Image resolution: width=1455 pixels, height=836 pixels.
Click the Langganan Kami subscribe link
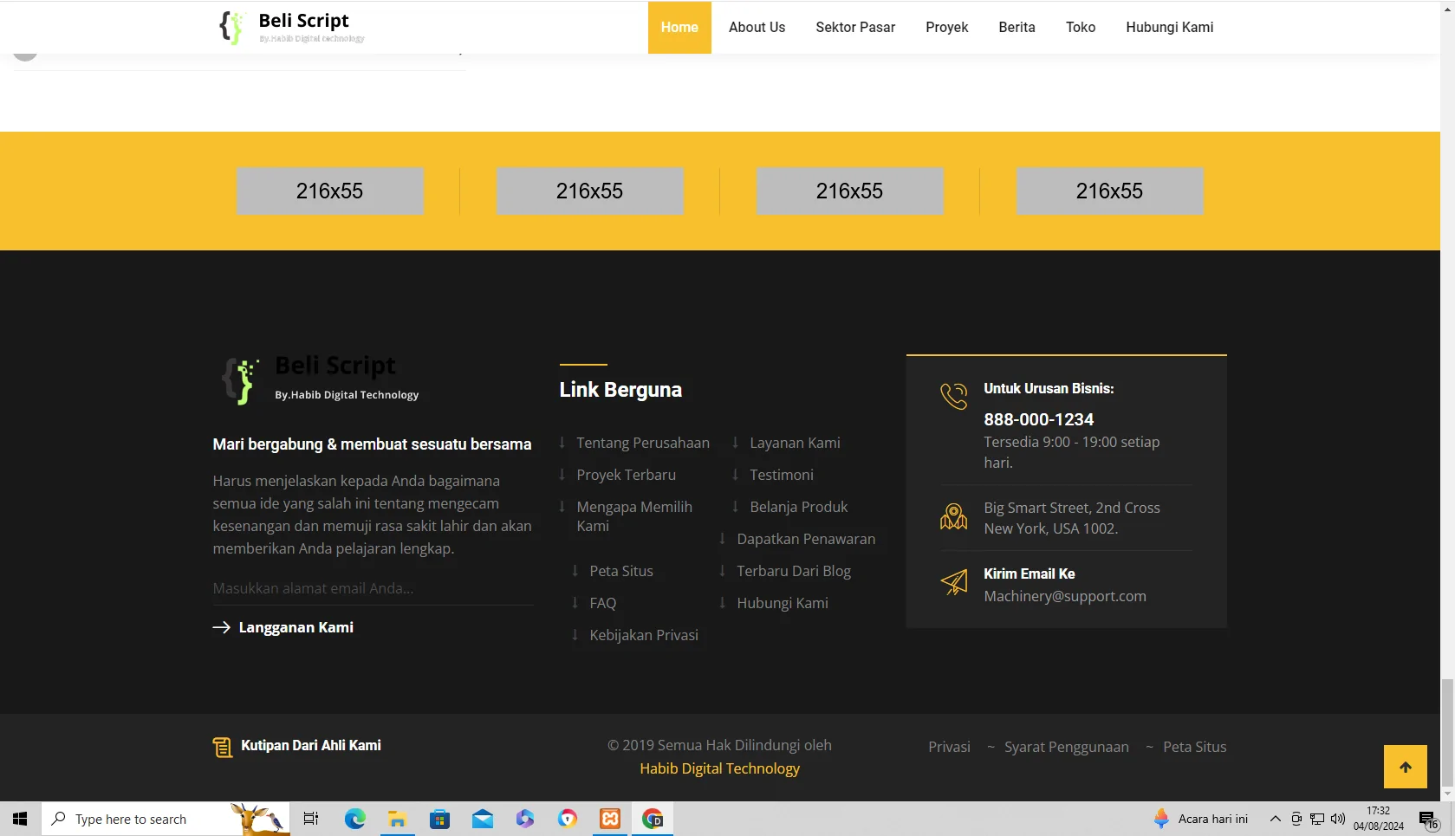tap(296, 626)
